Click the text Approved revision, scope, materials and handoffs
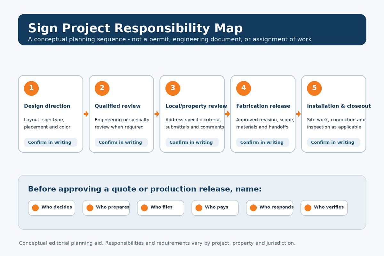This screenshot has width=384, height=256. (265, 123)
